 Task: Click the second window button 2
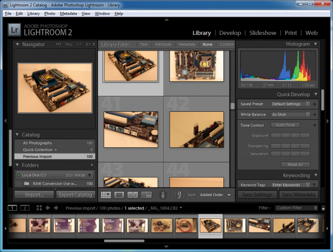coord(25,208)
